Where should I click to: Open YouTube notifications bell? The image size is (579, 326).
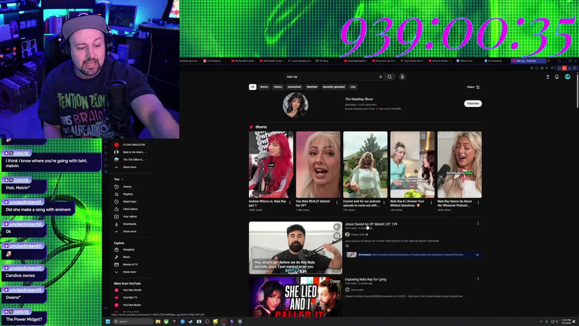click(557, 77)
